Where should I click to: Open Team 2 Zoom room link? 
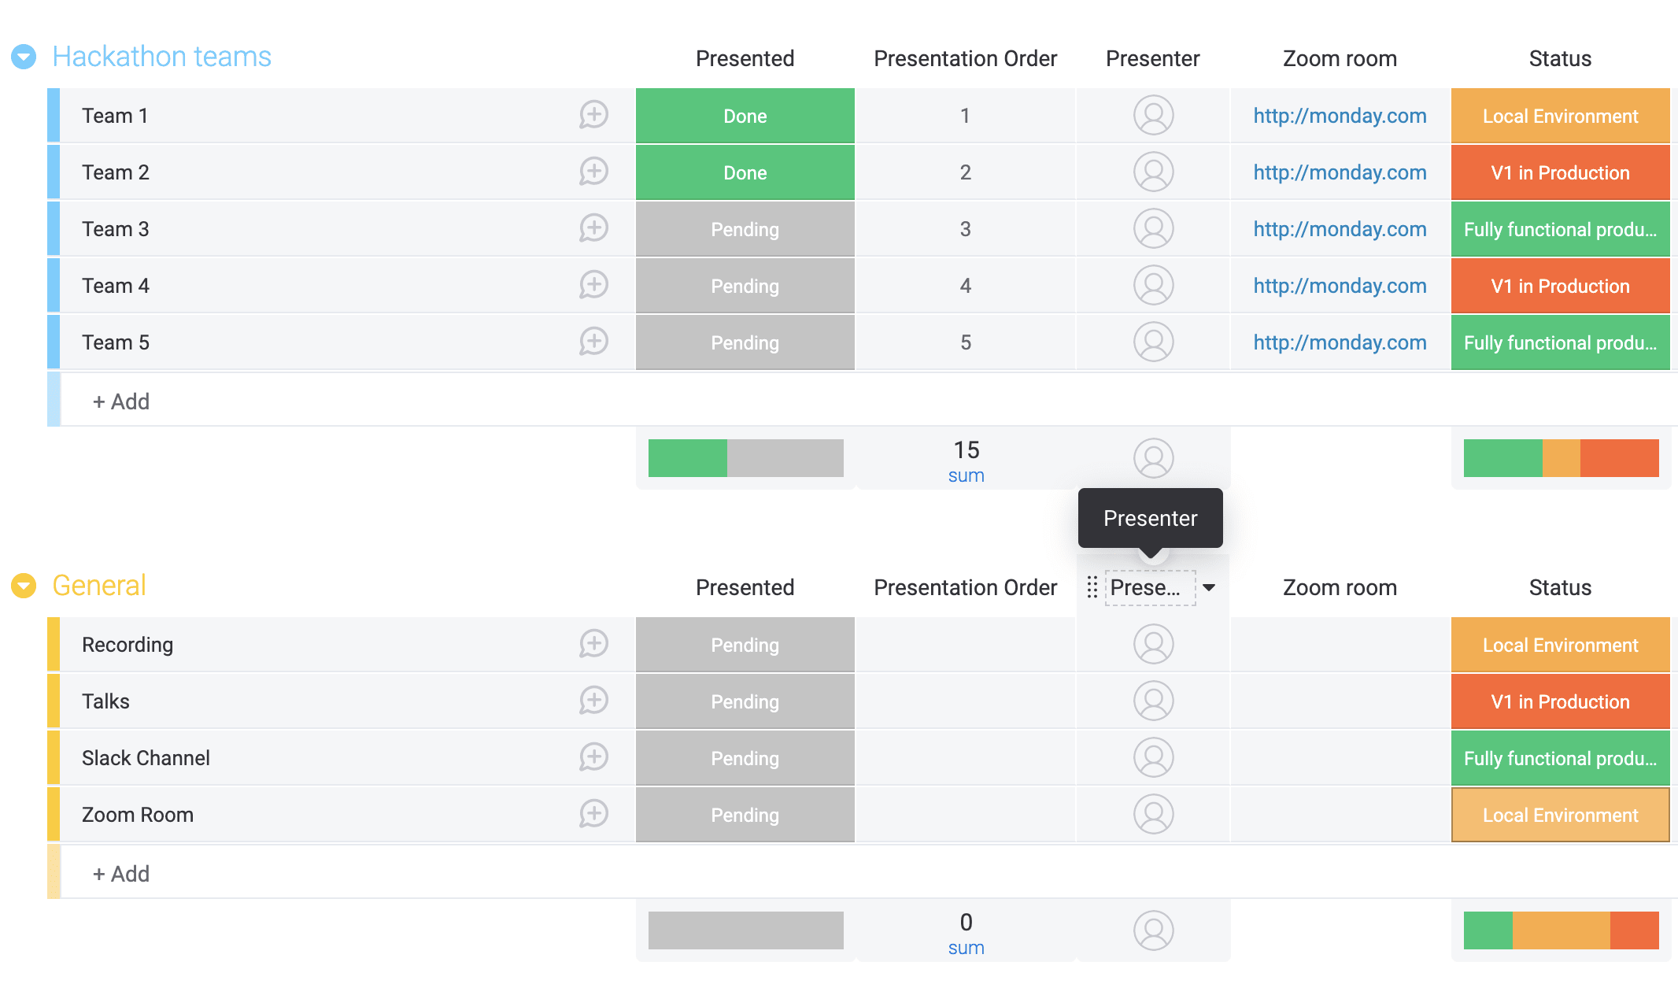(1340, 172)
